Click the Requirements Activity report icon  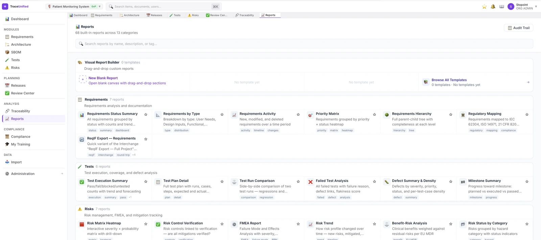point(234,115)
